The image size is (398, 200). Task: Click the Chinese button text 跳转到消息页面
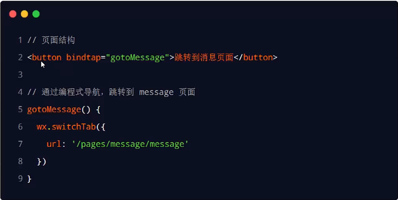point(204,57)
